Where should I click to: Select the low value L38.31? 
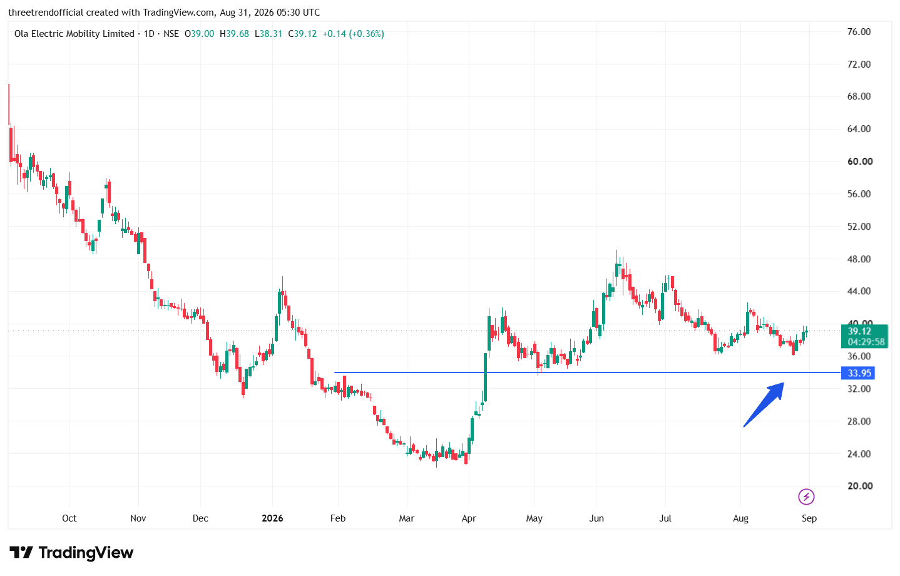click(268, 34)
